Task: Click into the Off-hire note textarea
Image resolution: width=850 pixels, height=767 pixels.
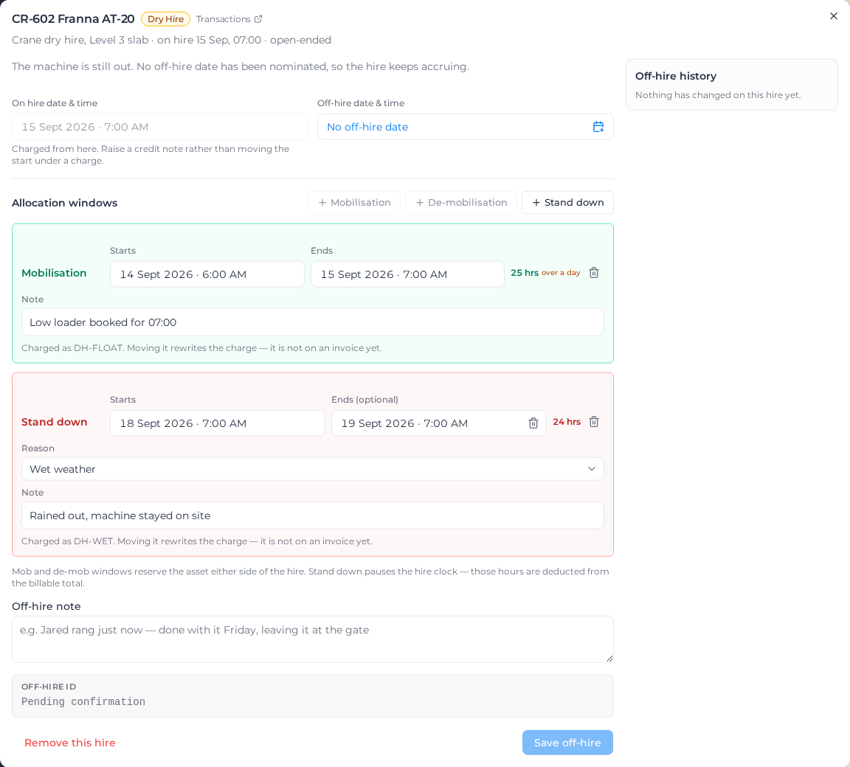Action: [x=313, y=639]
